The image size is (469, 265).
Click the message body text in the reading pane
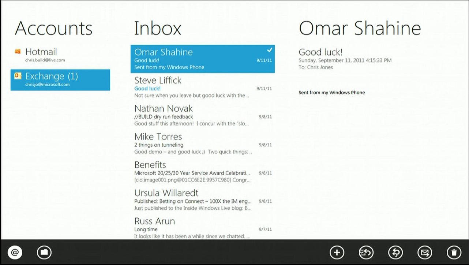pos(331,93)
